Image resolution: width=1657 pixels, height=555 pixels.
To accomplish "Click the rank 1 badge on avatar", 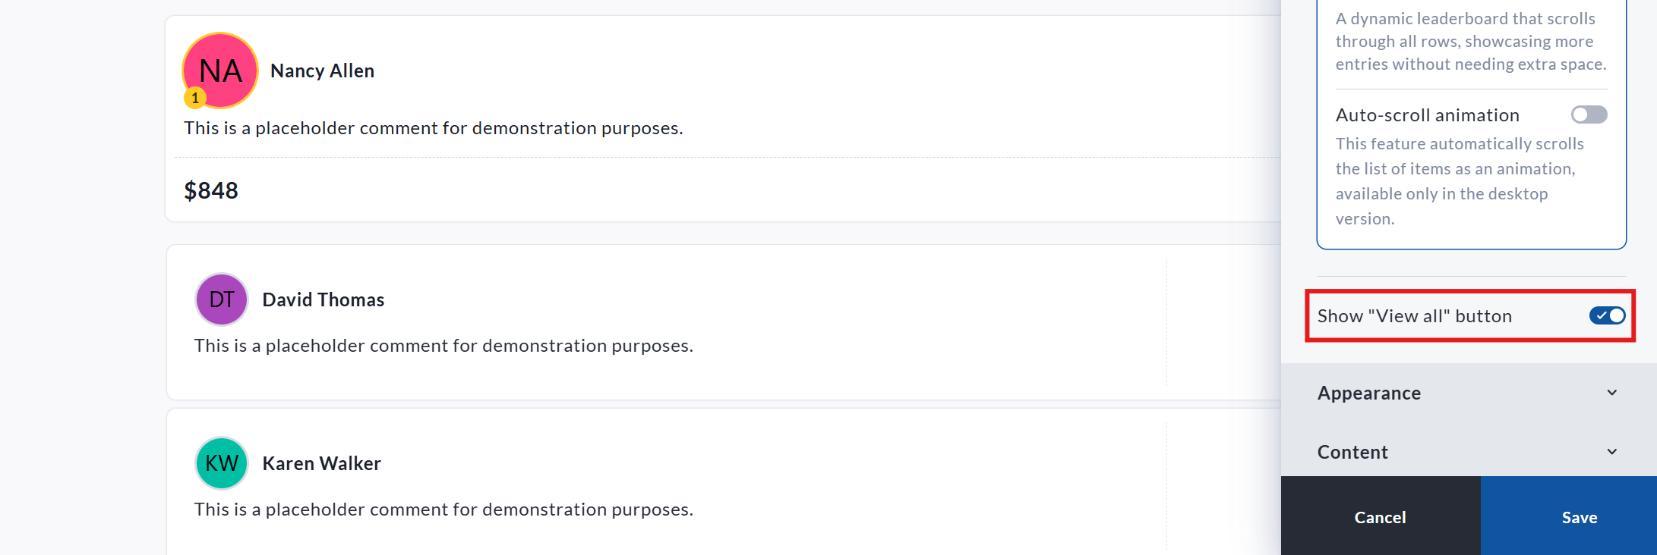I will pyautogui.click(x=195, y=98).
